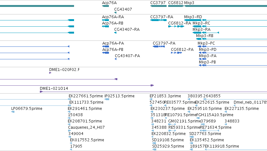Click the 348231 feature label
The image size is (267, 151).
coord(159,121)
